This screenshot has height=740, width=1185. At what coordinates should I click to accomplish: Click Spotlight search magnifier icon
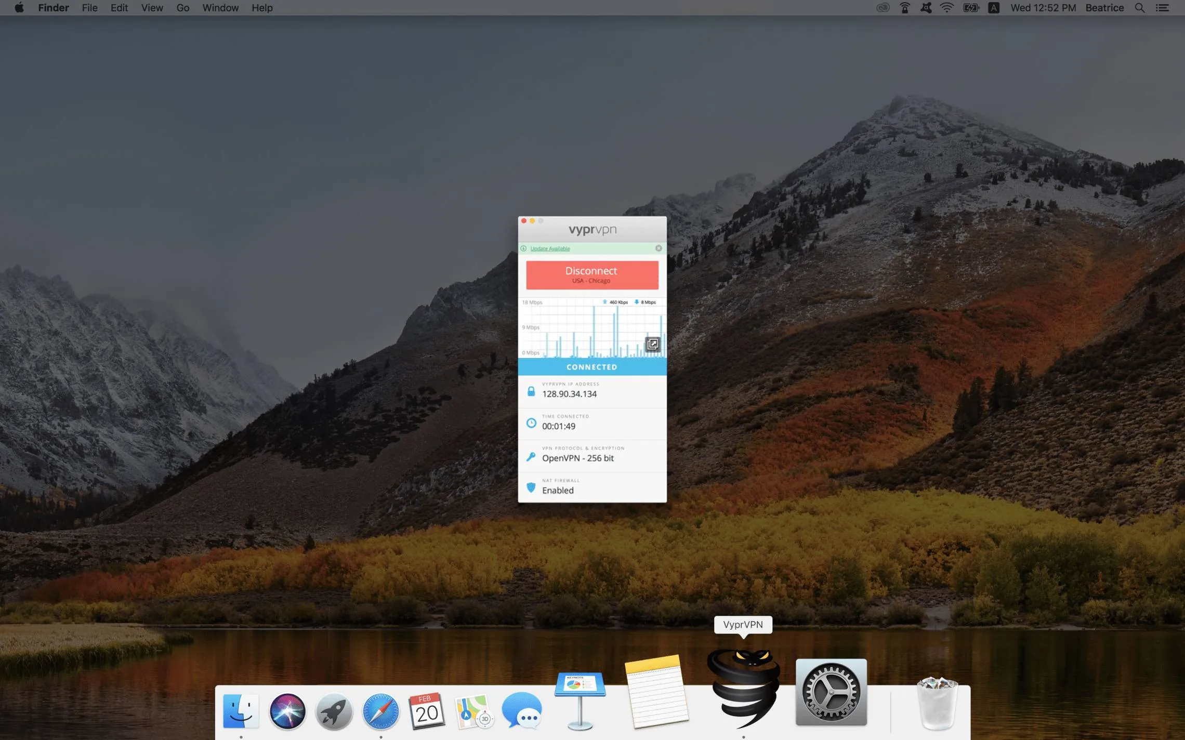point(1140,8)
